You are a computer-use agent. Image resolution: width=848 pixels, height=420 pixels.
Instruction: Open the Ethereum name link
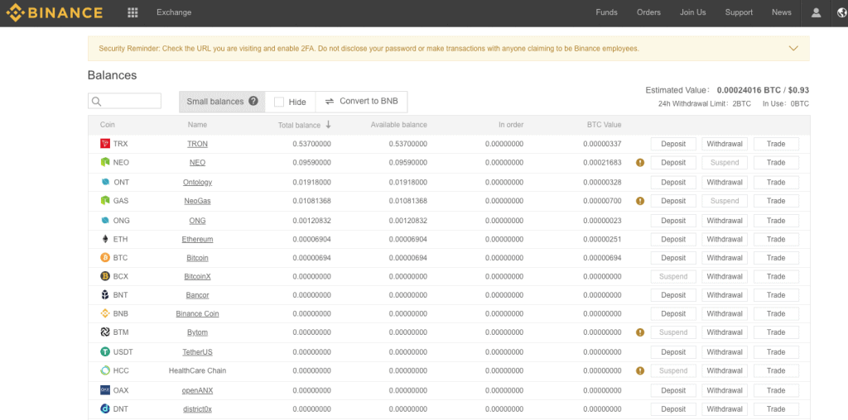pos(197,239)
